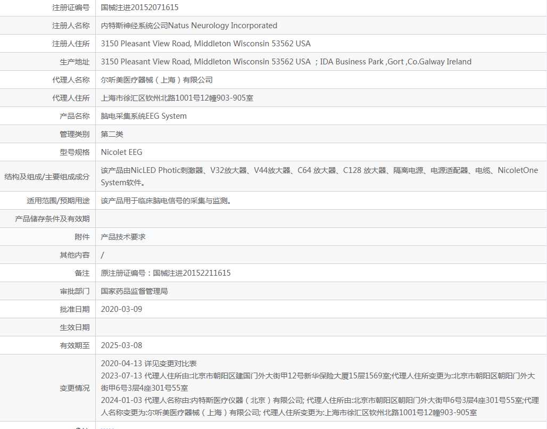Click the 代理人住所 label
Screen dimensions: 547x429
click(71, 98)
